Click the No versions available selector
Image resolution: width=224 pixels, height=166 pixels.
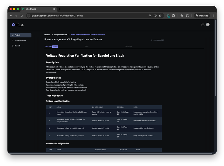click(157, 40)
